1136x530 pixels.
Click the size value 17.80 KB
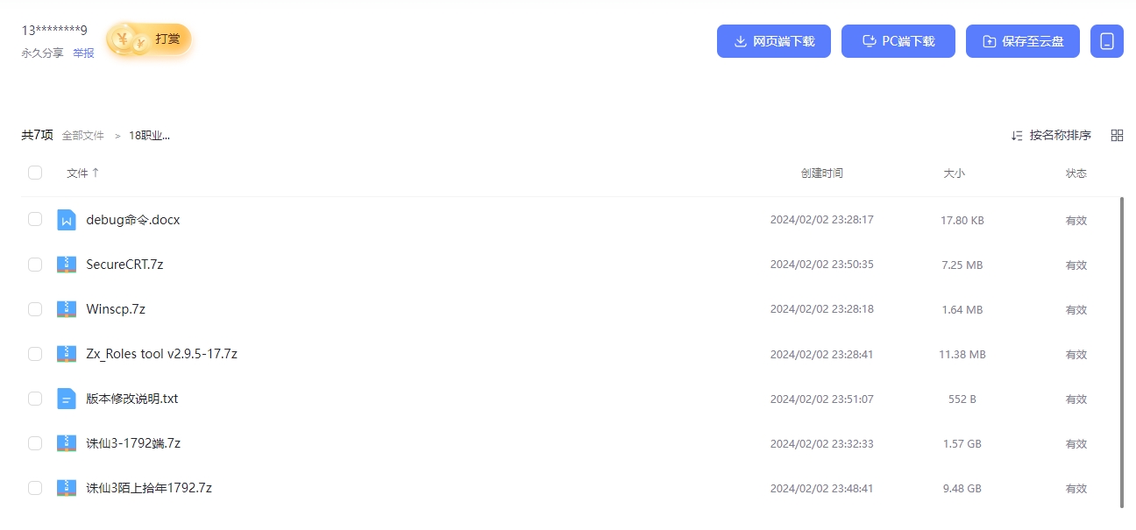[962, 220]
